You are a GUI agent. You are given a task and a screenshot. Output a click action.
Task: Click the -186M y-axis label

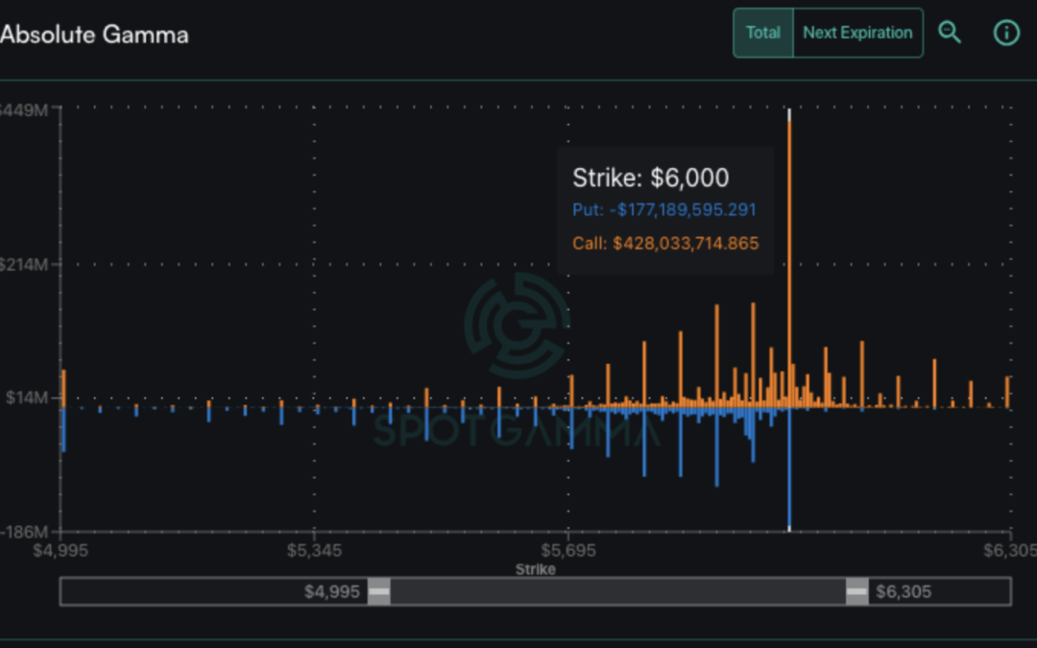[24, 532]
